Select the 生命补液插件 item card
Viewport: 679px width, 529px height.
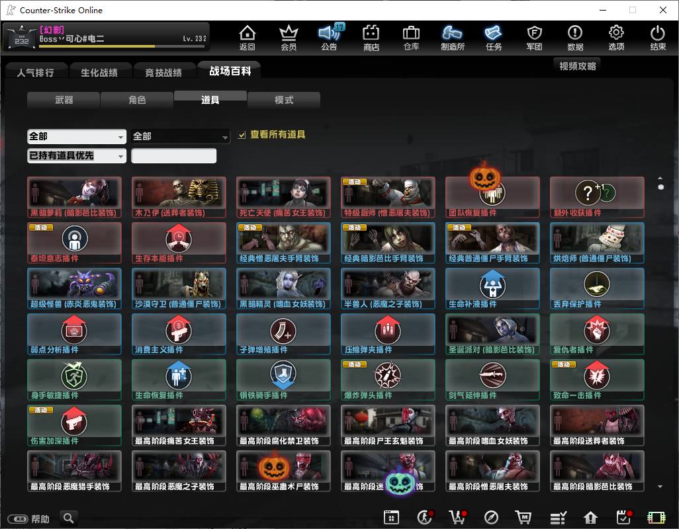pos(492,288)
